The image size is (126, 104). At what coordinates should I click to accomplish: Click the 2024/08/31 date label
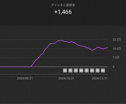point(25,78)
